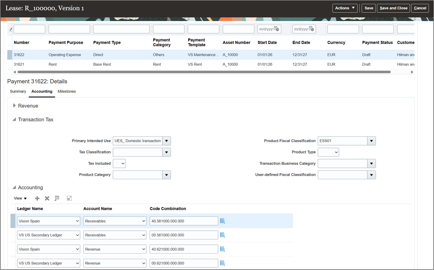Expand the Revenue section
Screen dimensions: 434x270
pyautogui.click(x=15, y=106)
